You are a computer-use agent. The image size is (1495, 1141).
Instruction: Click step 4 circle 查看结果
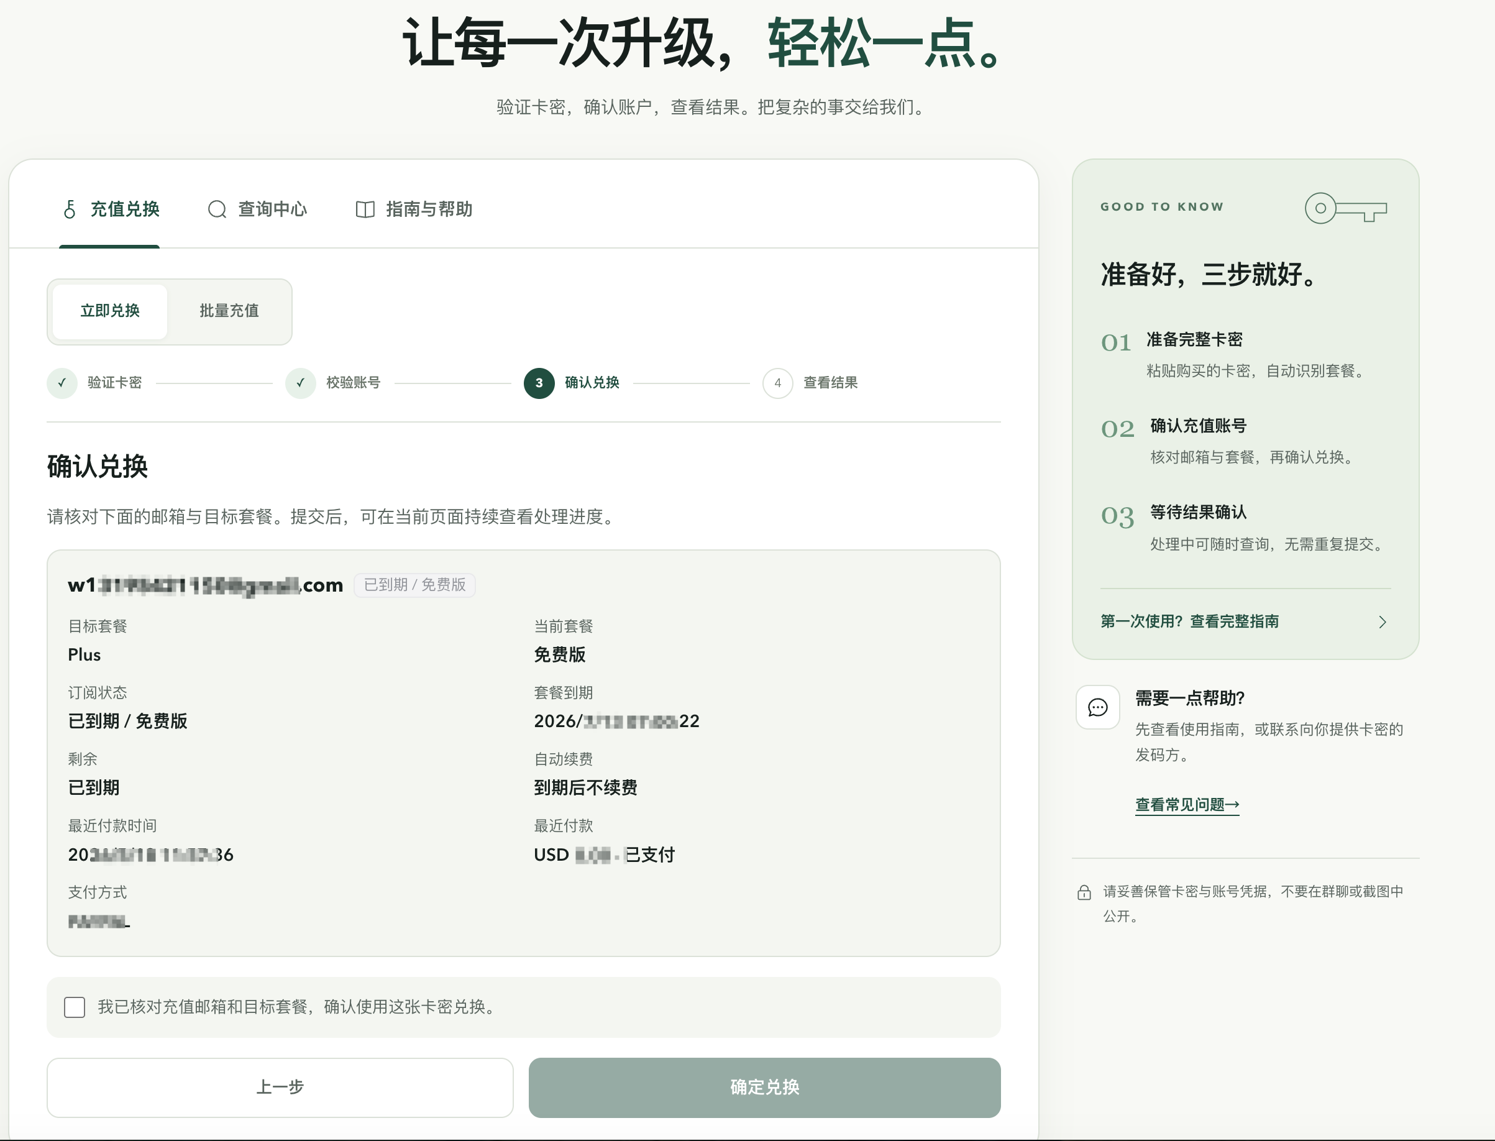(777, 383)
